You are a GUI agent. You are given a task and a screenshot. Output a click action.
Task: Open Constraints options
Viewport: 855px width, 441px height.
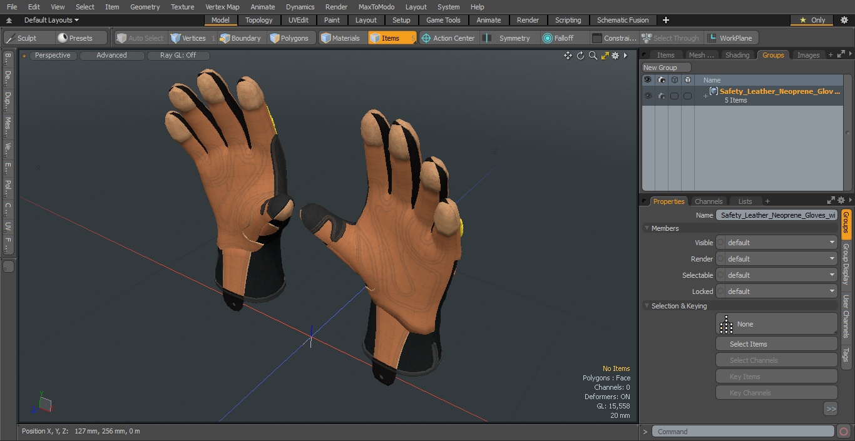[x=615, y=38]
